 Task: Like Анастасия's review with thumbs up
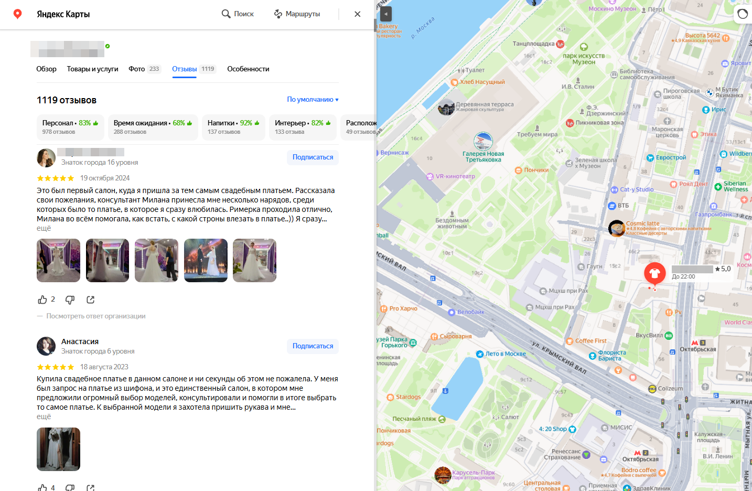pos(42,487)
